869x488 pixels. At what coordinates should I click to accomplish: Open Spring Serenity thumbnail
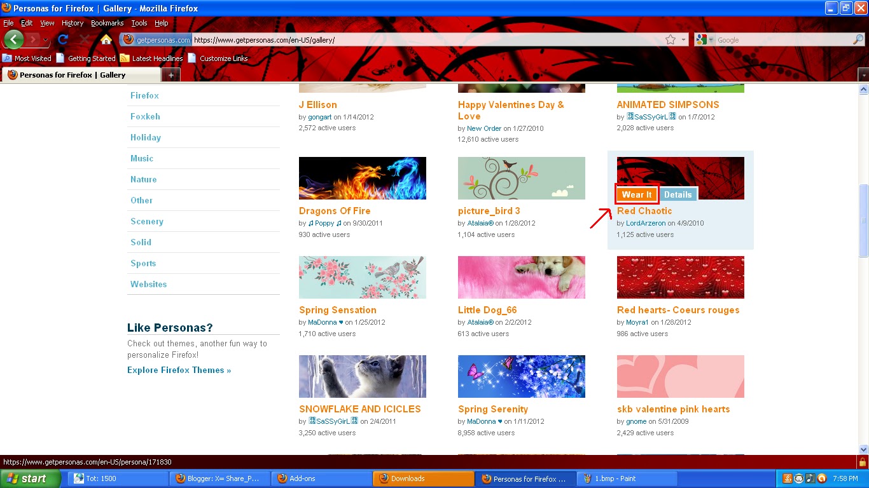point(522,376)
